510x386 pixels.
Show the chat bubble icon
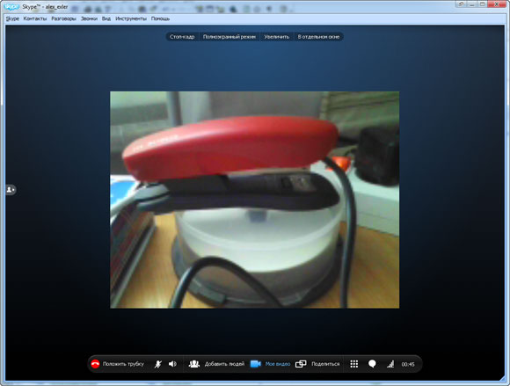[373, 364]
